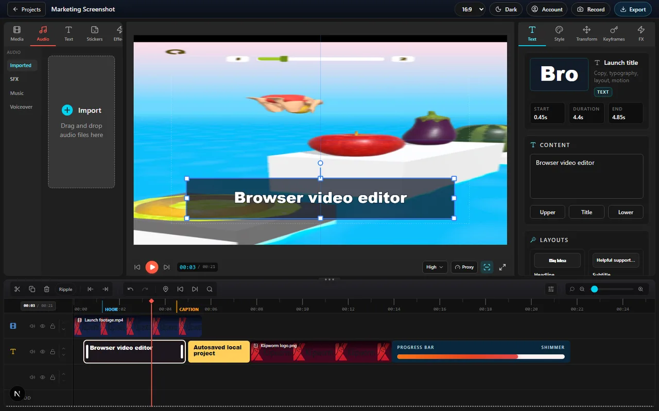Screen dimensions: 659x411
Task: Mute the empty third track
Action: (32, 377)
